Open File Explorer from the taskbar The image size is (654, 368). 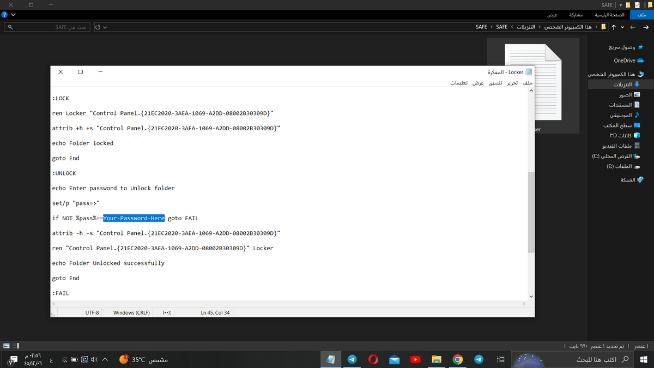[437, 359]
